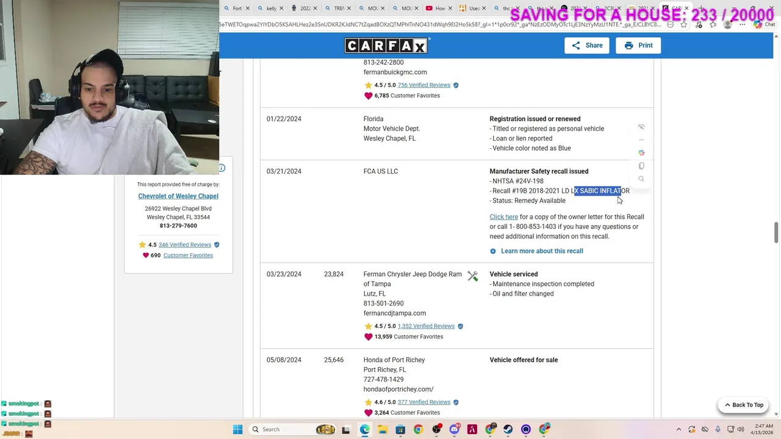Click the Print button
Viewport: 781px width, 439px height.
[638, 46]
